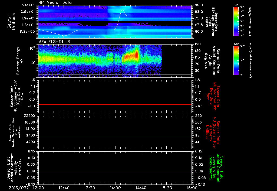This screenshot has width=277, height=191.
Task: Click the 2.5e+01 sector tick label
Action: pos(28,12)
